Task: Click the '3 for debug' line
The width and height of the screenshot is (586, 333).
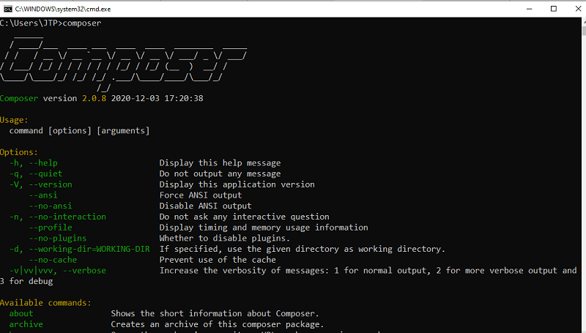Action: [x=26, y=282]
